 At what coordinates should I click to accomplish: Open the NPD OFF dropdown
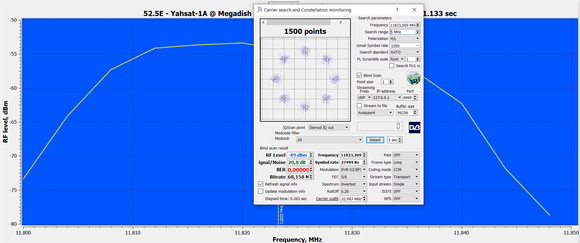click(x=406, y=199)
